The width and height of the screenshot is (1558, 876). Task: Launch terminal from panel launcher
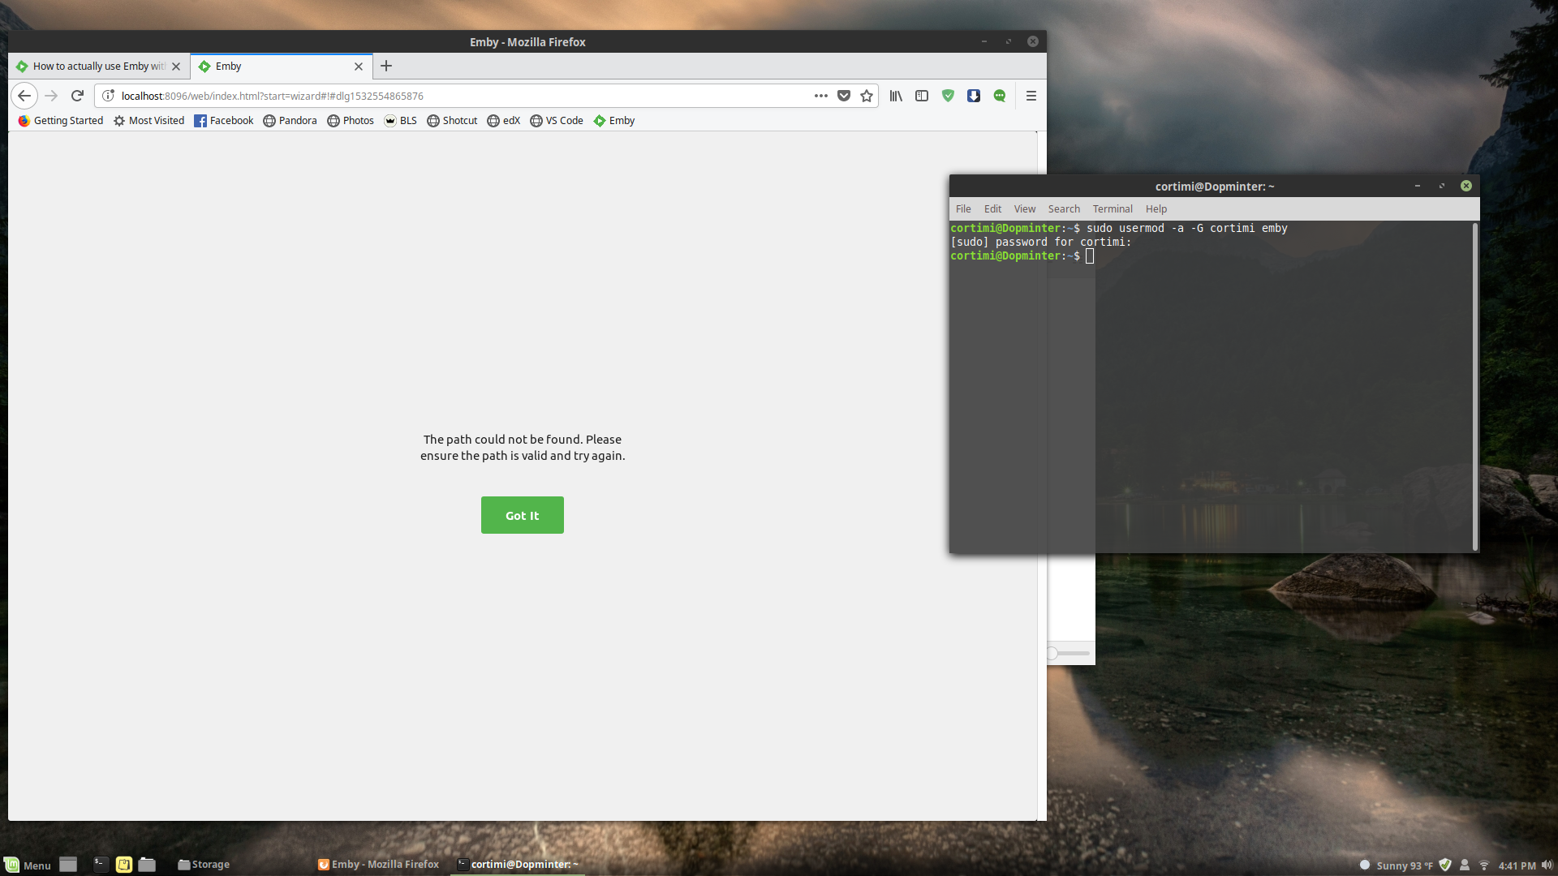(101, 865)
